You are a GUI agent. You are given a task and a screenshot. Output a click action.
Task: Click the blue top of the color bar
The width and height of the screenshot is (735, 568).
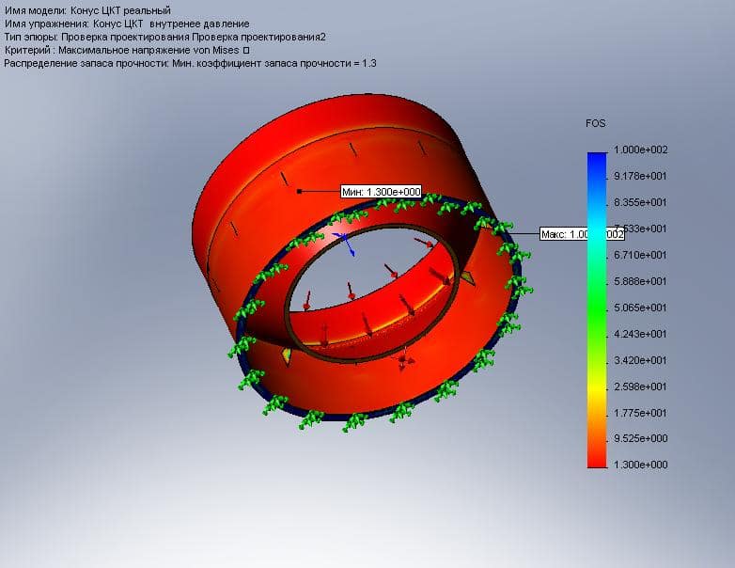(596, 160)
